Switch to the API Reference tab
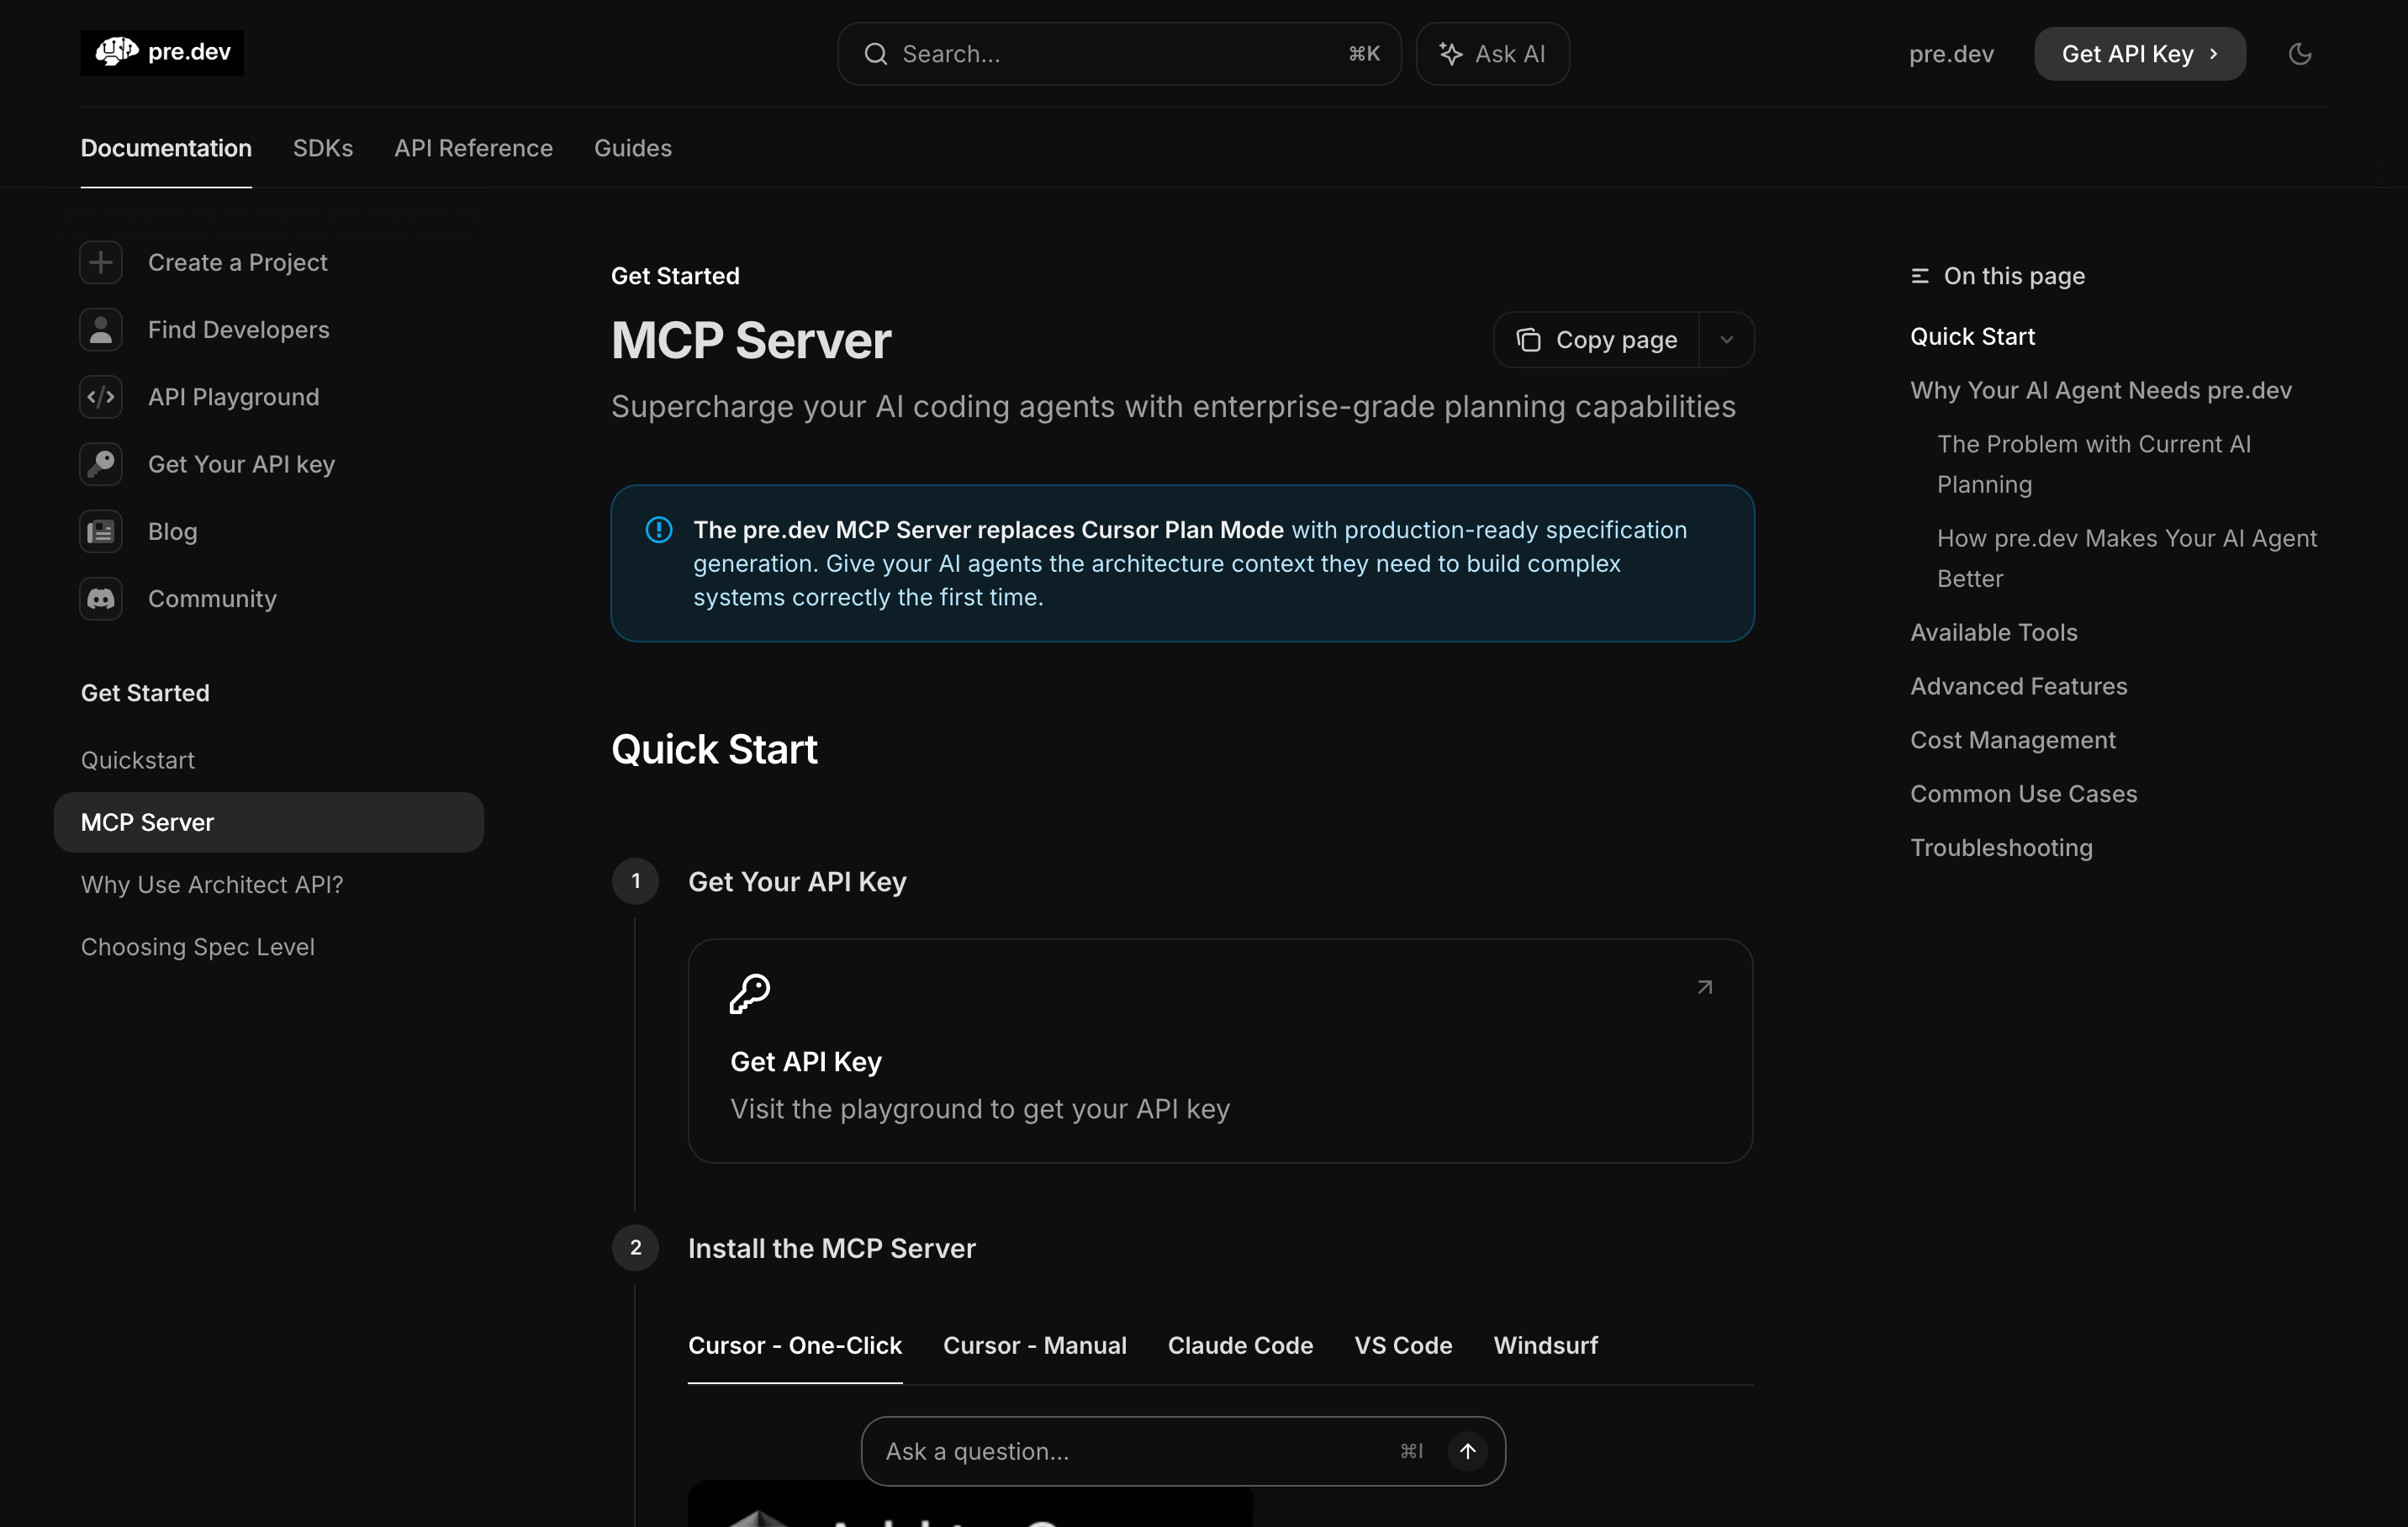Image resolution: width=2408 pixels, height=1527 pixels. click(473, 148)
